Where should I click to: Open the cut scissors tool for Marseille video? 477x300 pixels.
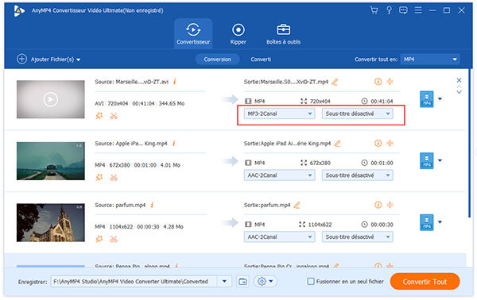(x=114, y=116)
